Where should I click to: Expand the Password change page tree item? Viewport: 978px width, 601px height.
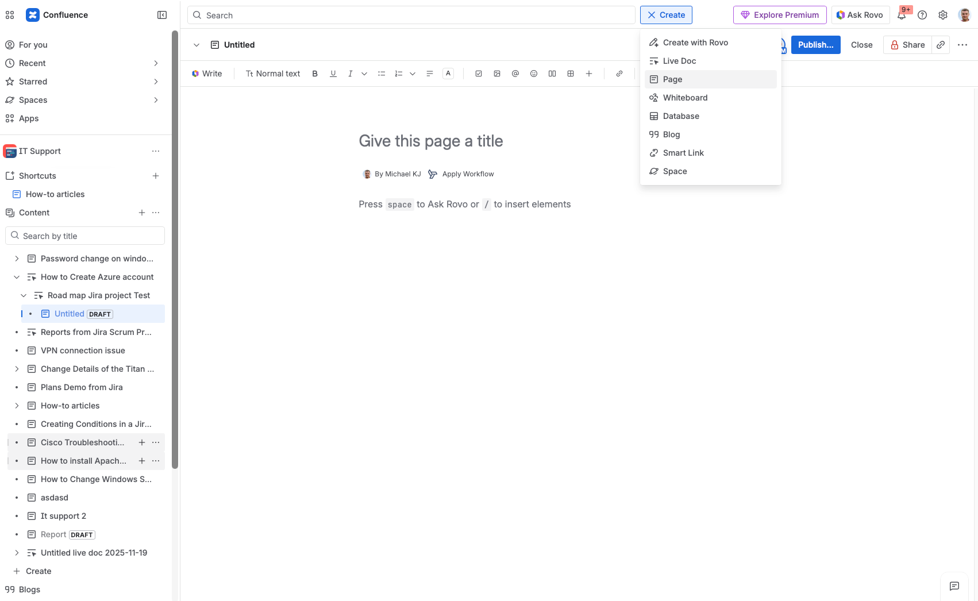17,259
